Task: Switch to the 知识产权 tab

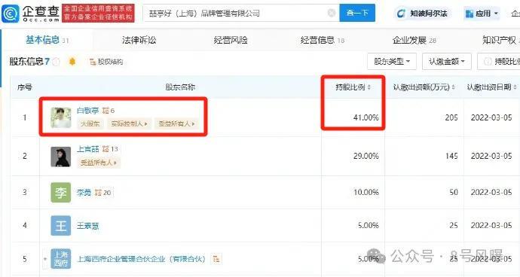Action: point(499,40)
